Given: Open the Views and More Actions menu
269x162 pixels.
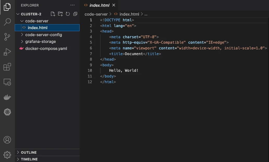Looking at the screenshot, I should [x=72, y=5].
